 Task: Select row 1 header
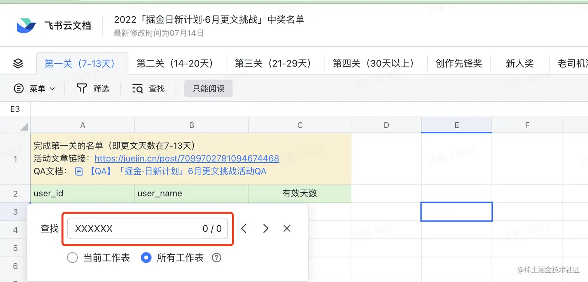pos(15,159)
